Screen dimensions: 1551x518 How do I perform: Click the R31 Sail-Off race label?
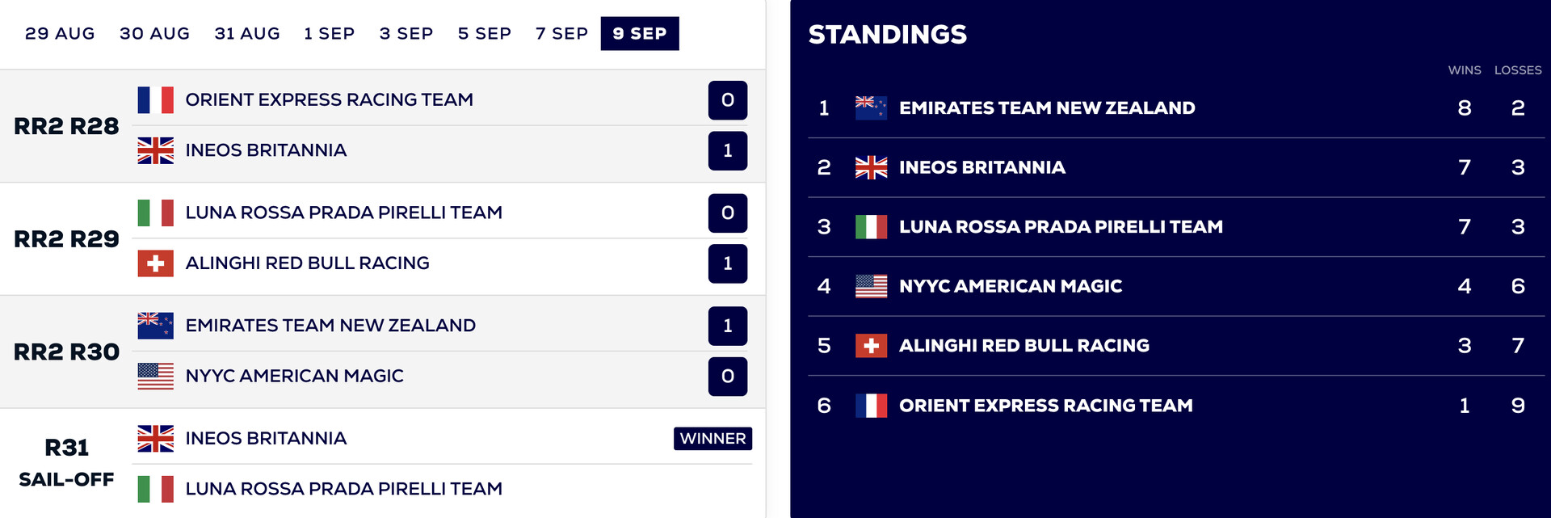click(66, 463)
